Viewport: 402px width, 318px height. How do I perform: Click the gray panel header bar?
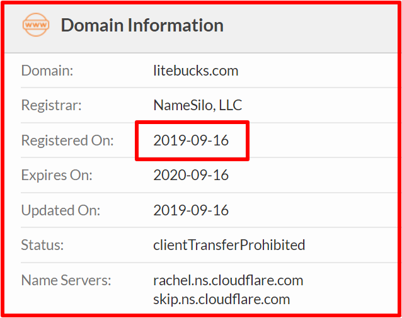(x=201, y=29)
